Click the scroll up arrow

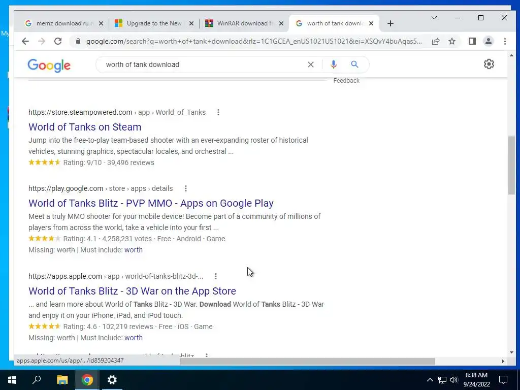[x=511, y=56]
